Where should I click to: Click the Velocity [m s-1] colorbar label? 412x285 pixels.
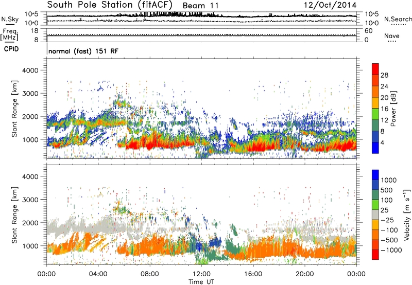(x=407, y=215)
